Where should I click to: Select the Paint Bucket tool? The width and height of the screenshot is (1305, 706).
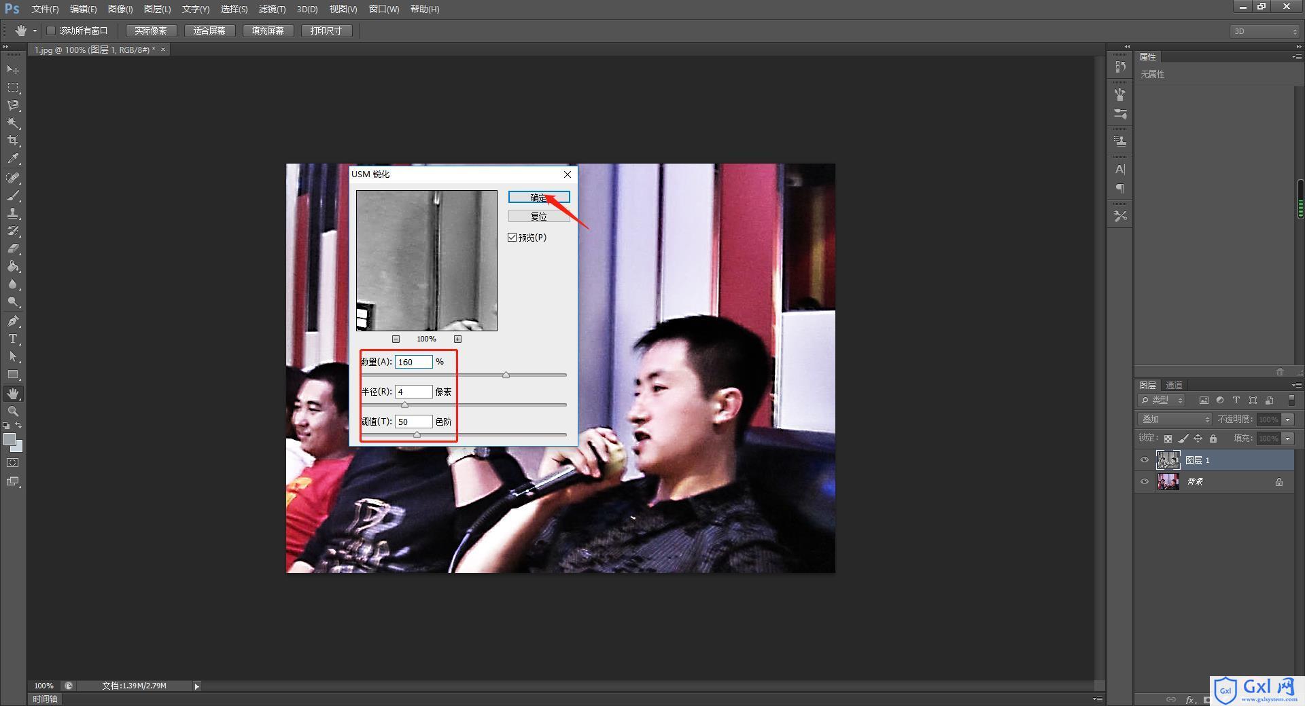coord(13,266)
